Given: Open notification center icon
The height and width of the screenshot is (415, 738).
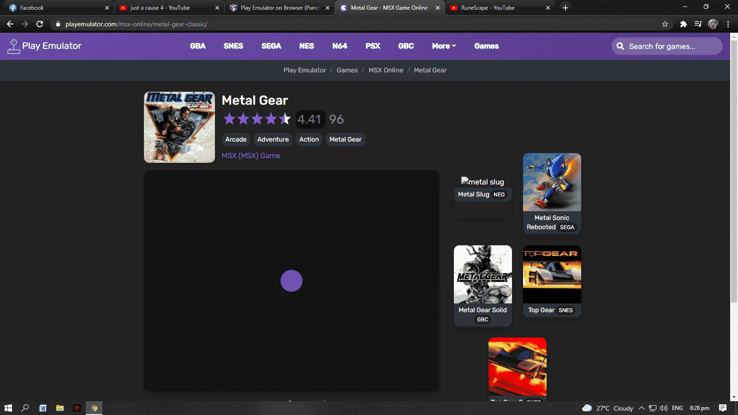Looking at the screenshot, I should click(x=723, y=408).
